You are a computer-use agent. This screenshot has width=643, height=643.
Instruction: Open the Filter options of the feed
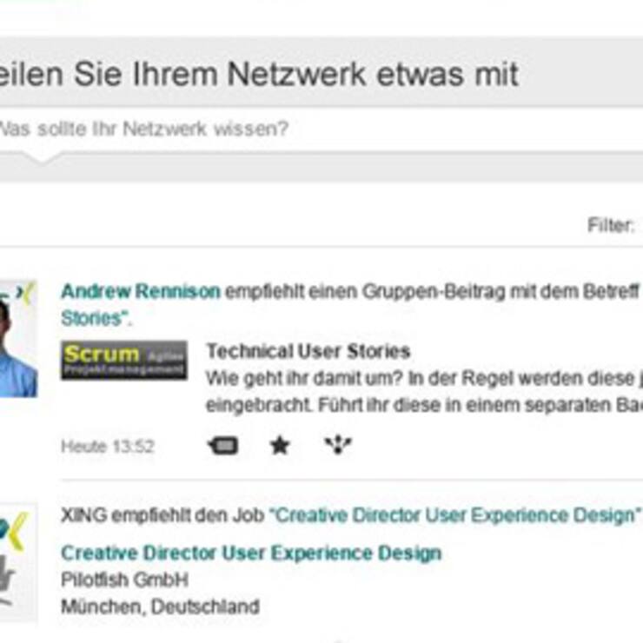click(x=612, y=226)
